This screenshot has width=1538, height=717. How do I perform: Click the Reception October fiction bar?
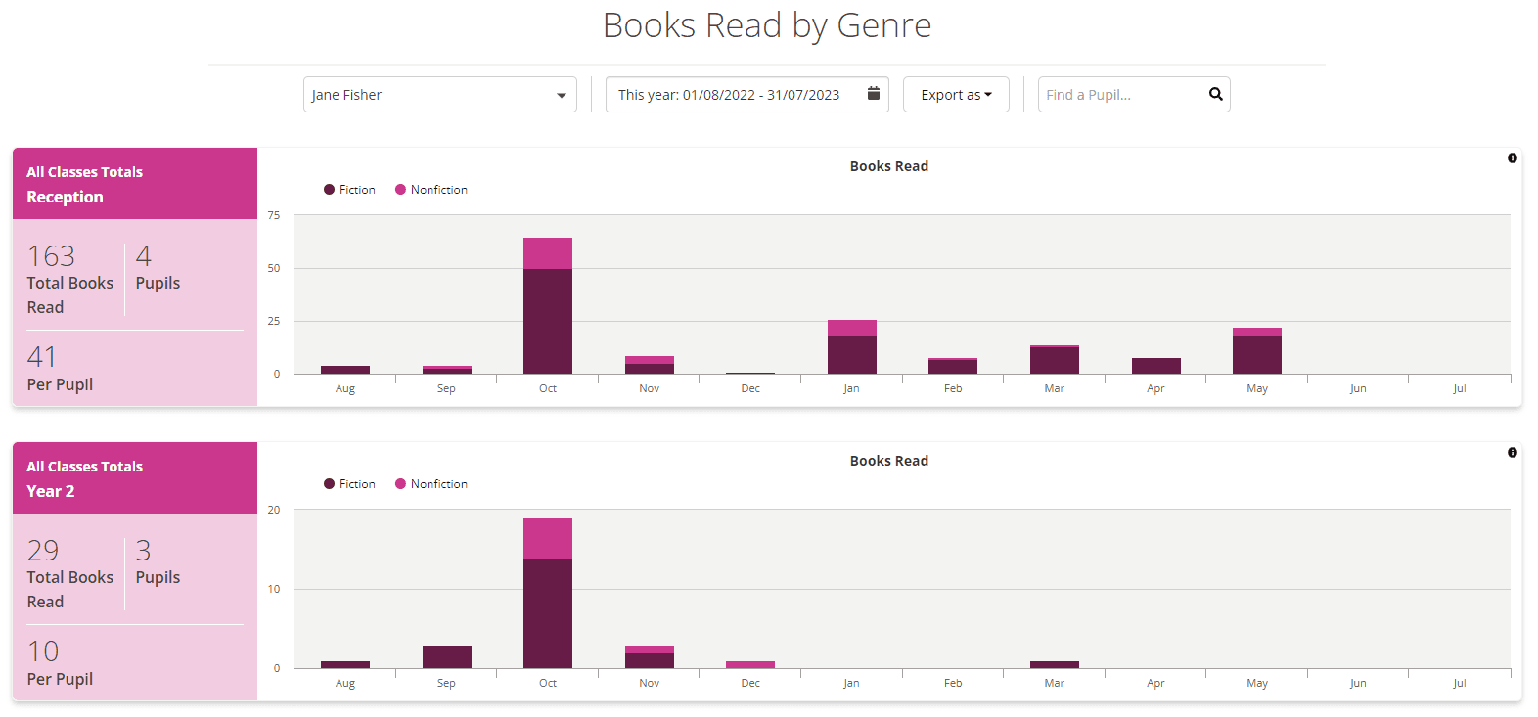click(x=548, y=321)
